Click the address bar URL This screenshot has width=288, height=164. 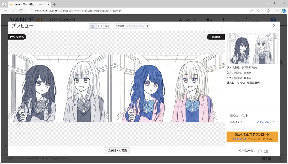[78, 11]
